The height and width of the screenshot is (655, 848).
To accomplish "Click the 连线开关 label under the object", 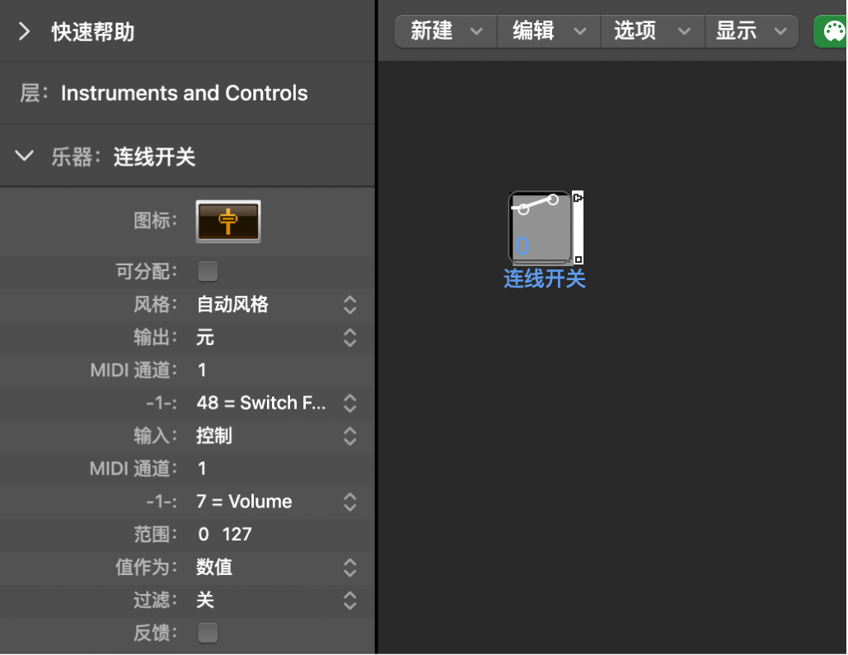I will 544,280.
